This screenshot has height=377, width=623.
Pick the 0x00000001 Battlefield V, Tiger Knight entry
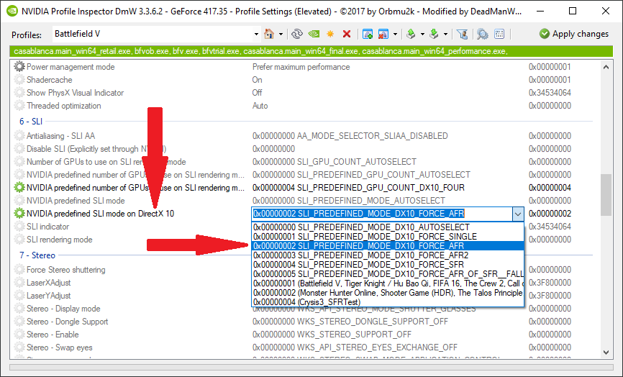[x=388, y=283]
